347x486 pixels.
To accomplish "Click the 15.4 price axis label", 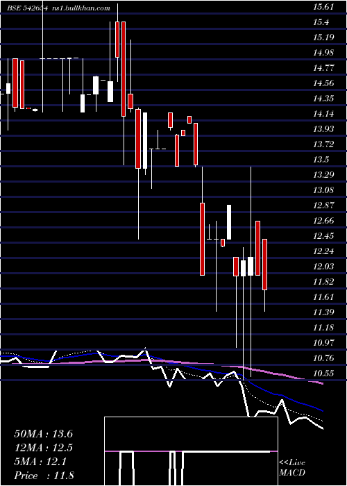I will [321, 22].
